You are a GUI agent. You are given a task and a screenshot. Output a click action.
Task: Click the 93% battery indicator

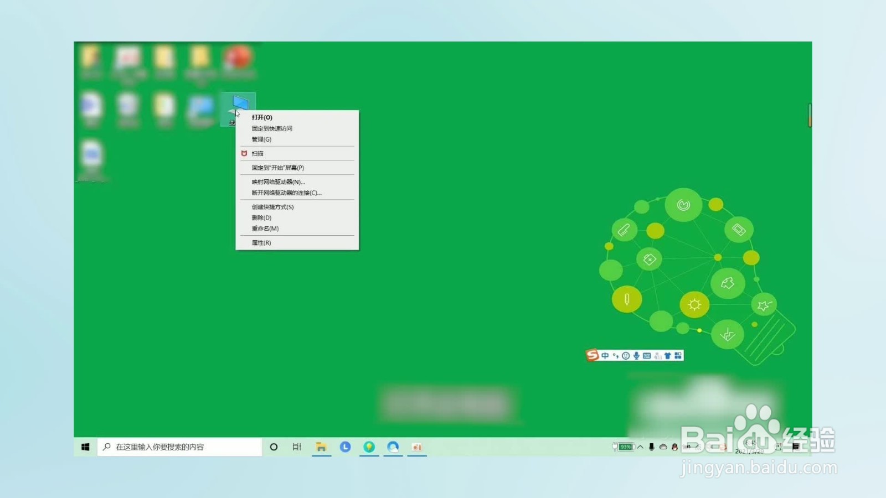pos(624,447)
